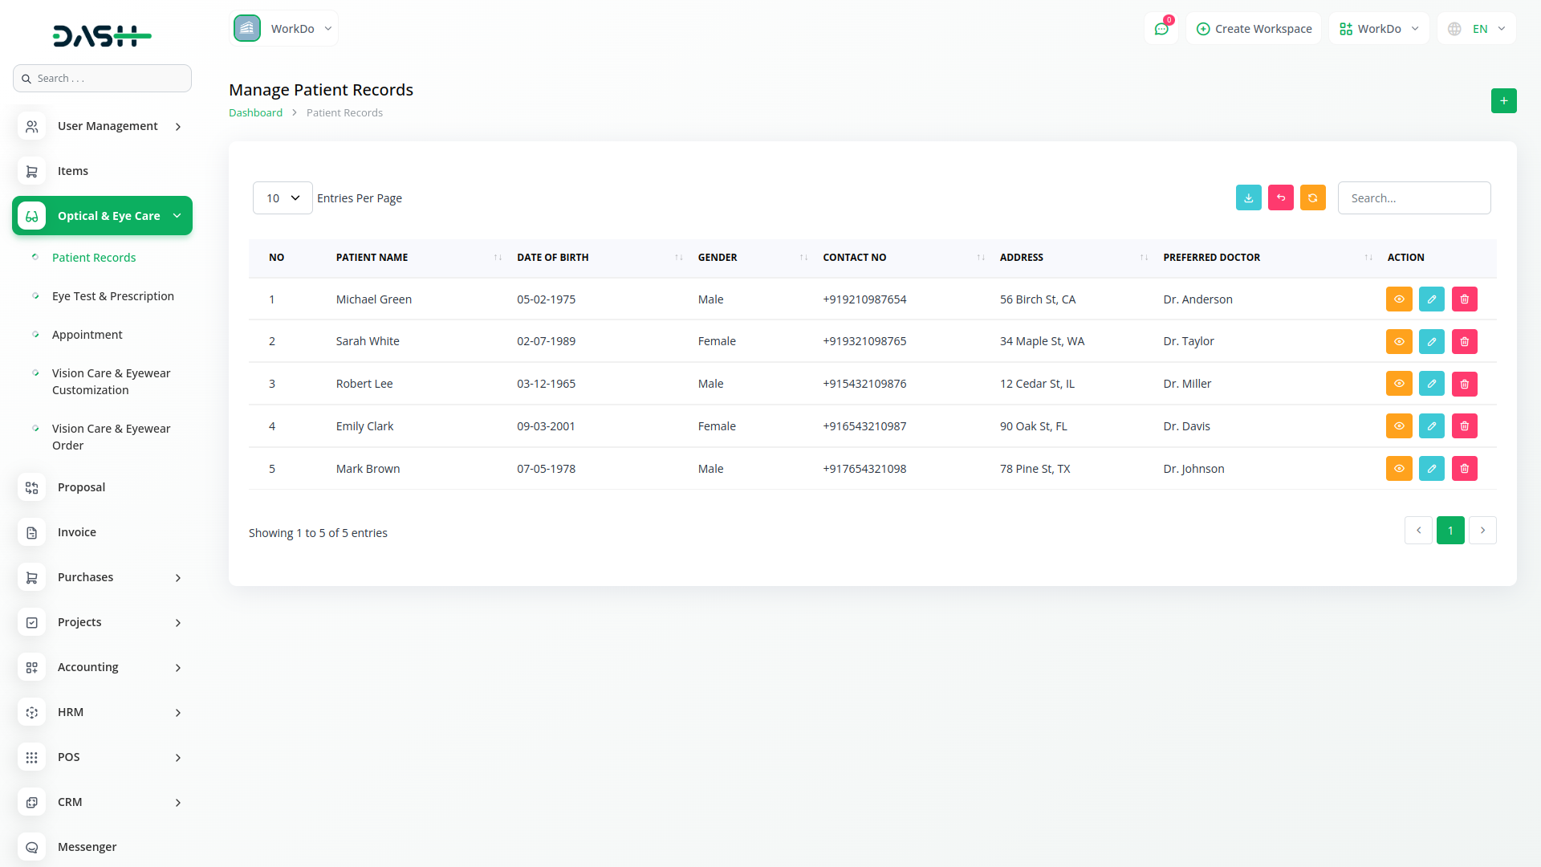Image resolution: width=1541 pixels, height=867 pixels.
Task: Click the pink reset arrow icon
Action: point(1280,197)
